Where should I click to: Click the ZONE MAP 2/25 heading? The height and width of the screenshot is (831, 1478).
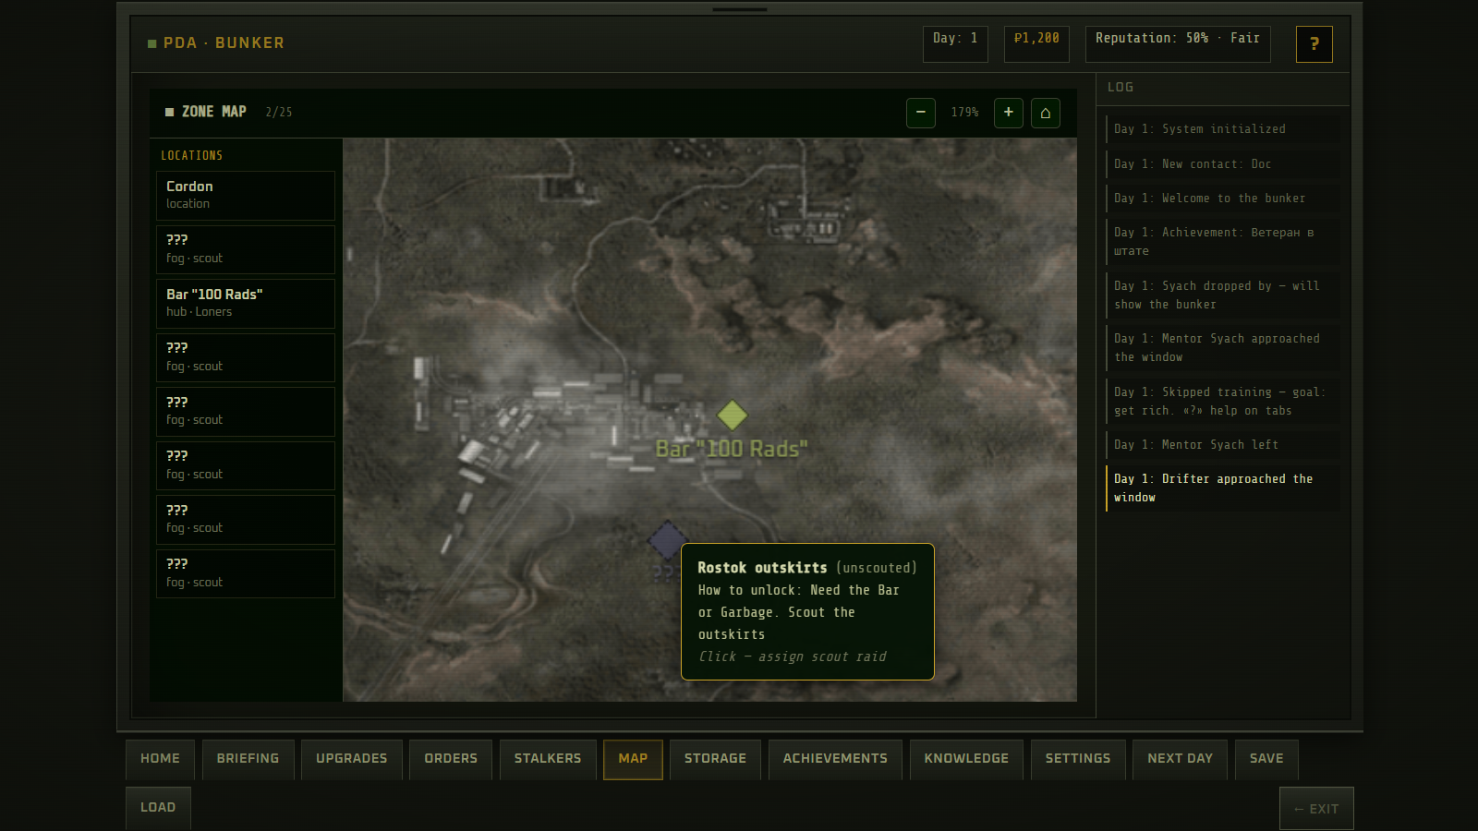pyautogui.click(x=228, y=112)
